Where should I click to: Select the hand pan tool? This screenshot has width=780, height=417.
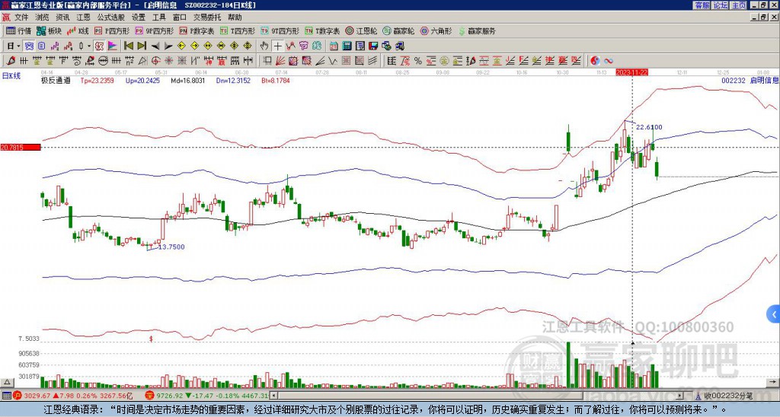[x=264, y=46]
